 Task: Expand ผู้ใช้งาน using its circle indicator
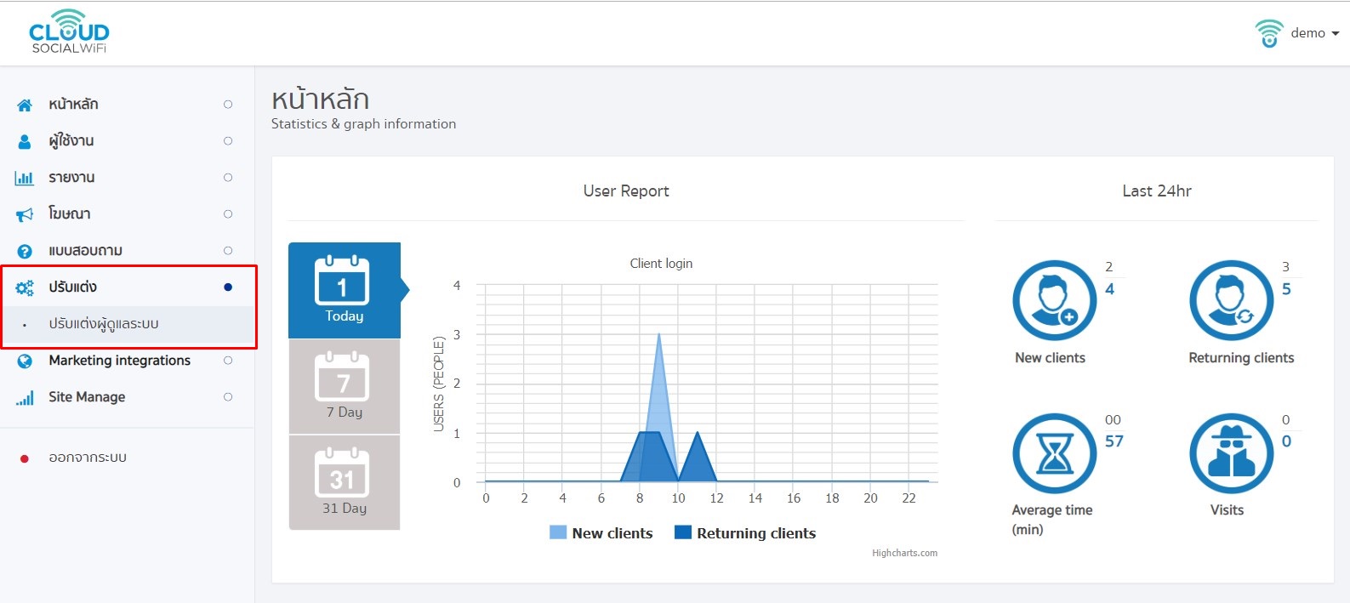click(x=228, y=141)
